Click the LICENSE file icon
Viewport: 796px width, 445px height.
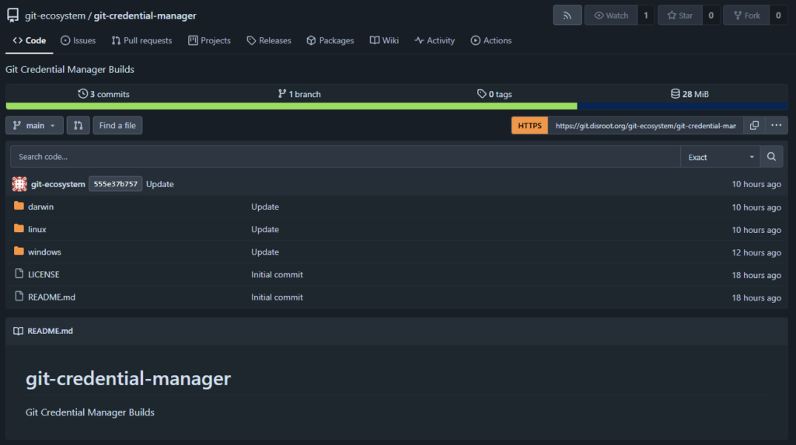pos(19,273)
